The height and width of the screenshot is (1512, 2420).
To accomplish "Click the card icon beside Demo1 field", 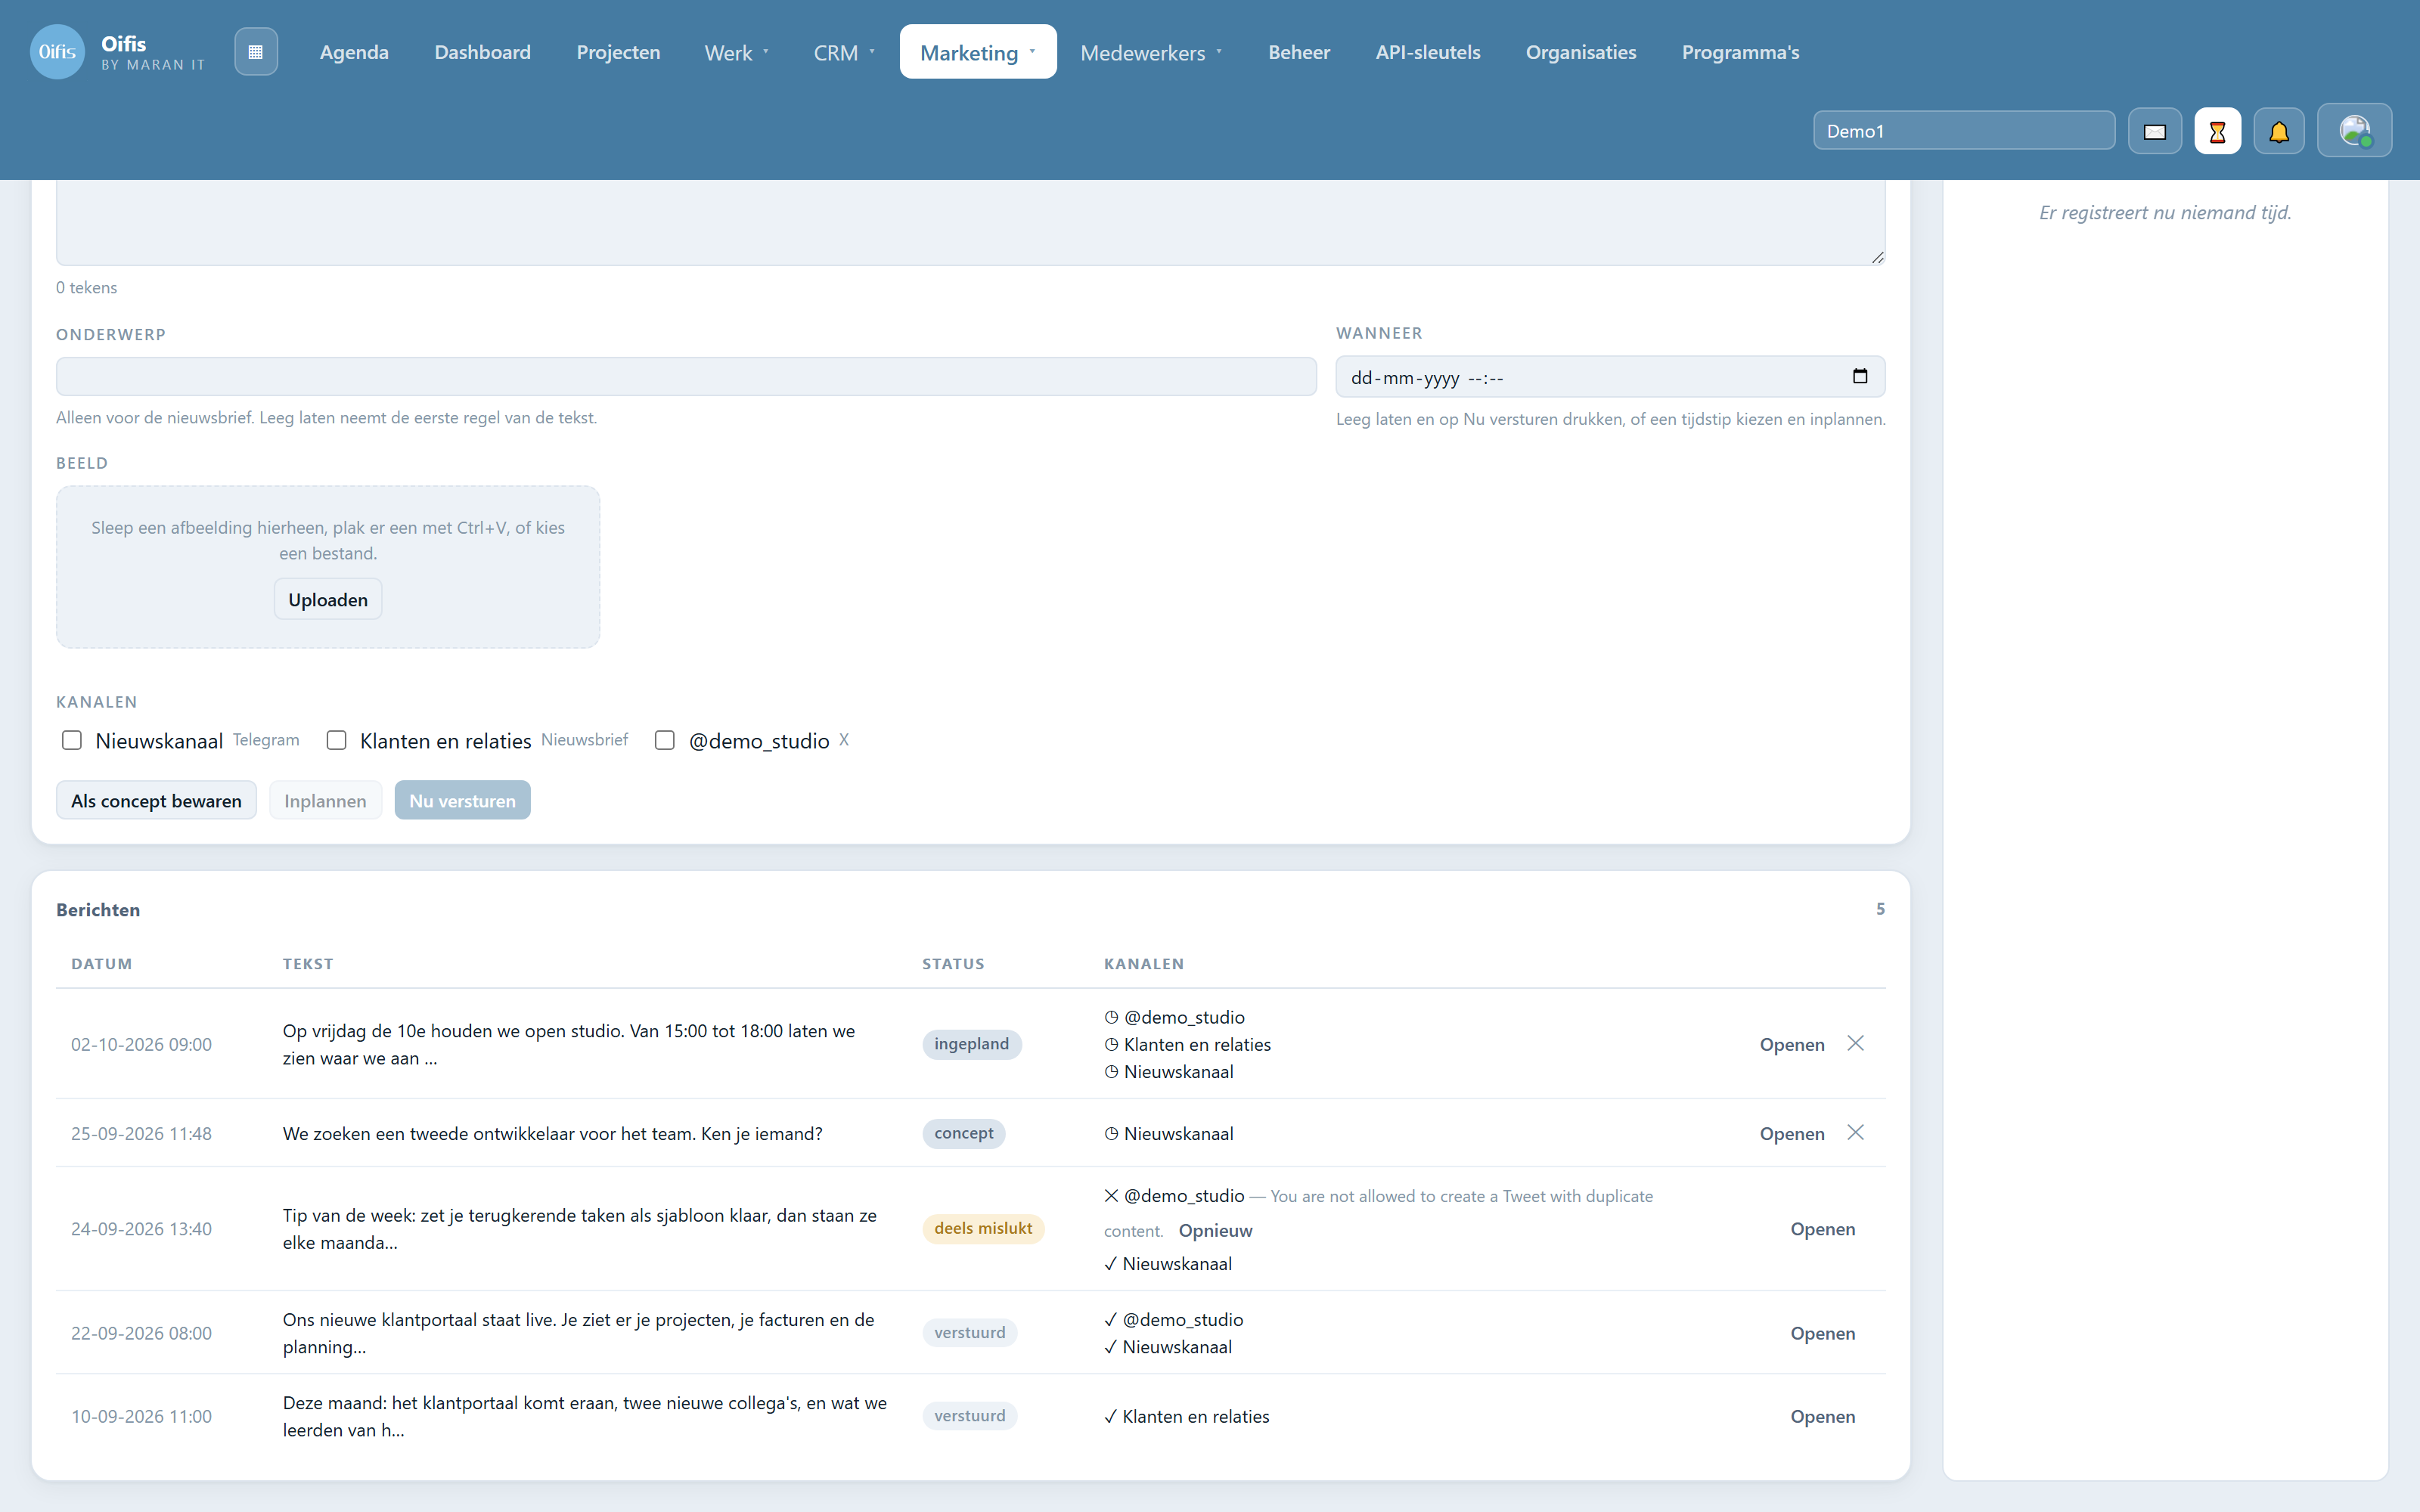I will coord(2155,131).
